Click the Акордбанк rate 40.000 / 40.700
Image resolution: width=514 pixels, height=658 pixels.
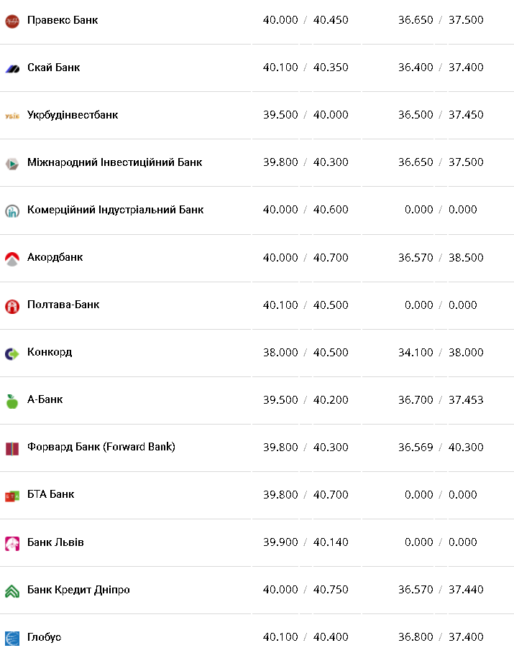pos(306,257)
